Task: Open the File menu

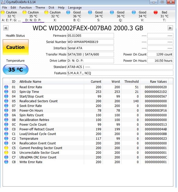Action: click(x=5, y=8)
